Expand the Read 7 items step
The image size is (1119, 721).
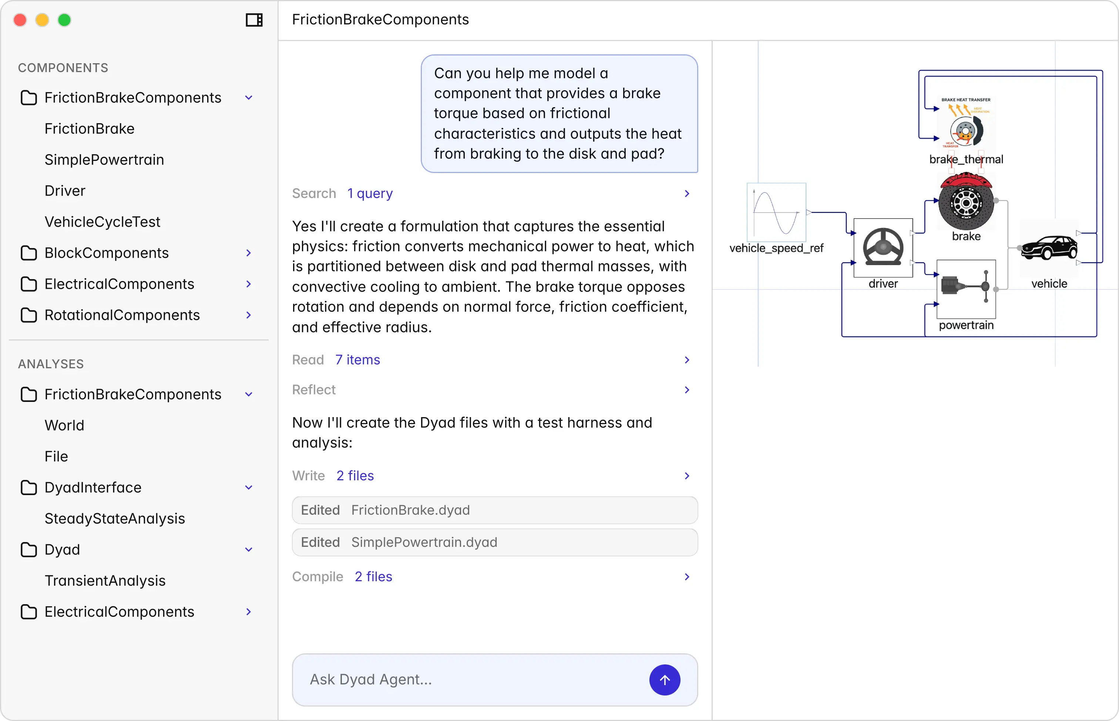[687, 360]
